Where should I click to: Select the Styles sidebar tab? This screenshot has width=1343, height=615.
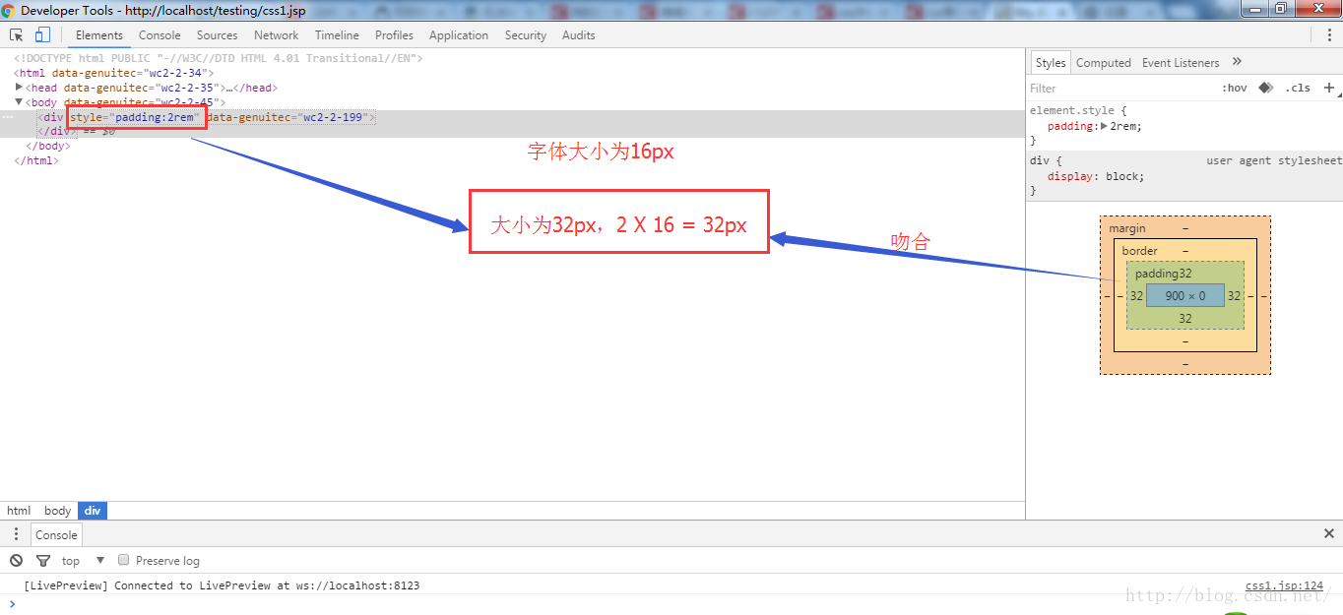1051,62
